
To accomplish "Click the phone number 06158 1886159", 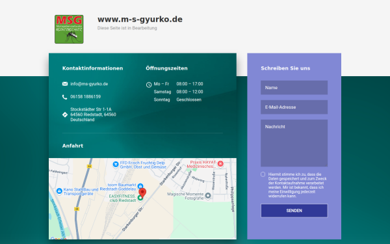I will (86, 96).
